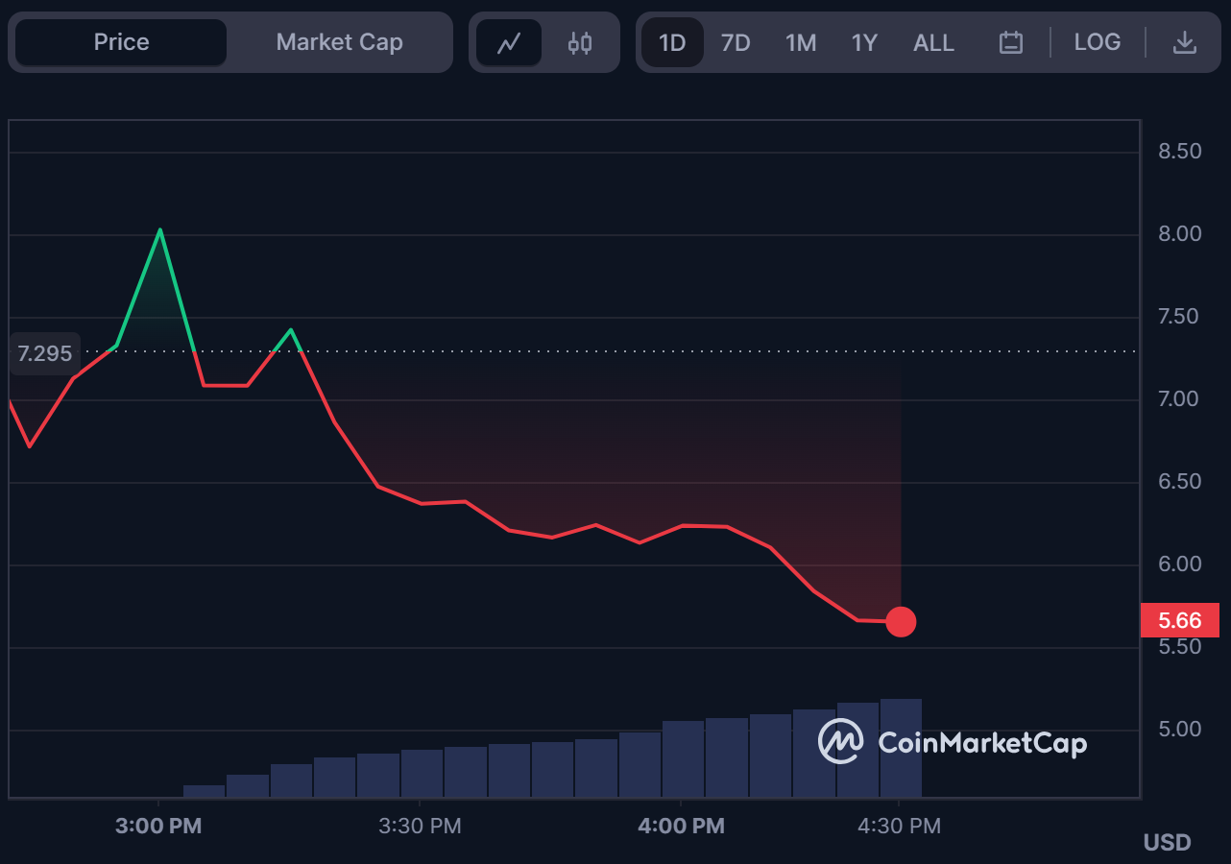This screenshot has height=864, width=1231.
Task: Switch to Market Cap tab
Action: point(339,42)
